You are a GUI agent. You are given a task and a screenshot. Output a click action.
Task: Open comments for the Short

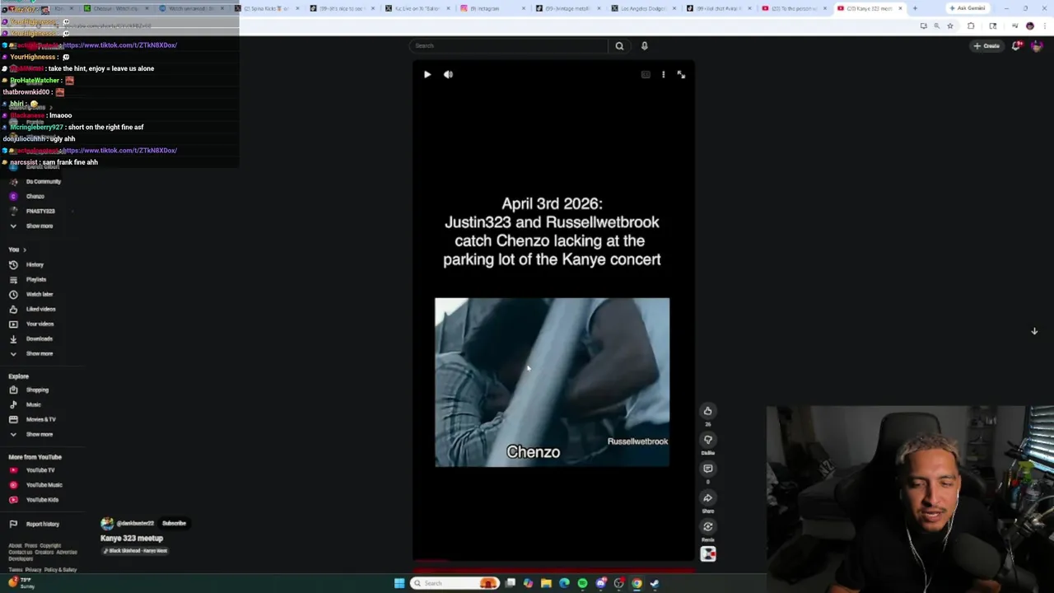coord(707,469)
